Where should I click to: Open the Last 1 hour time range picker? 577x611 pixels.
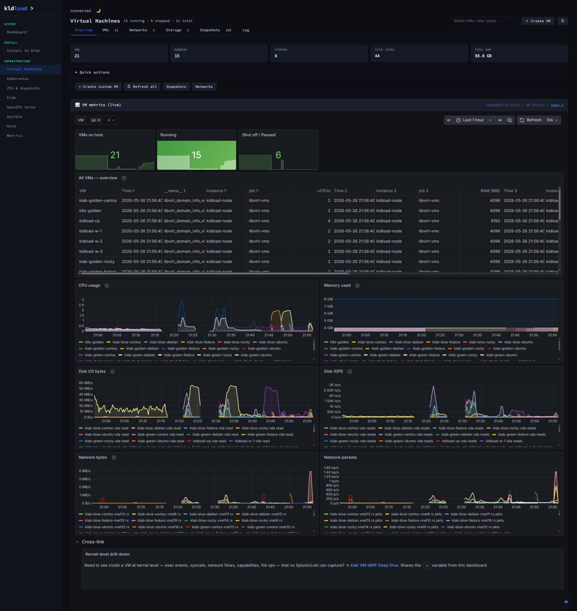tap(474, 120)
